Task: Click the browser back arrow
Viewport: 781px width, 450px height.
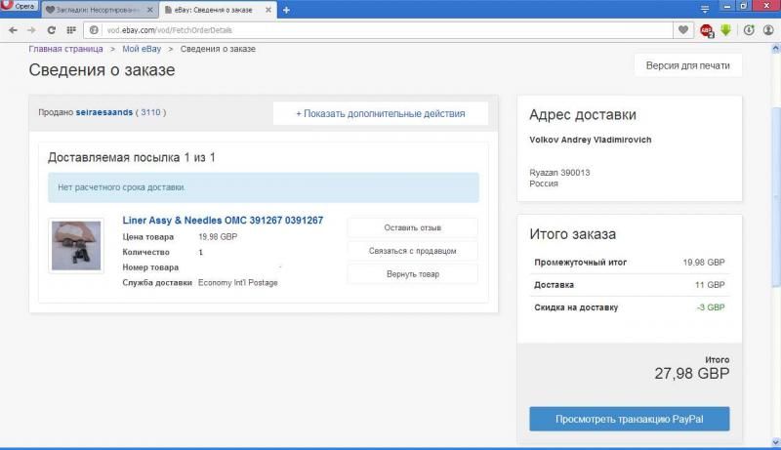Action: click(13, 30)
